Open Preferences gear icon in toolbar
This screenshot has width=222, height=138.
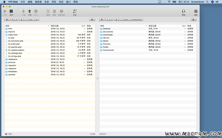(x=196, y=11)
